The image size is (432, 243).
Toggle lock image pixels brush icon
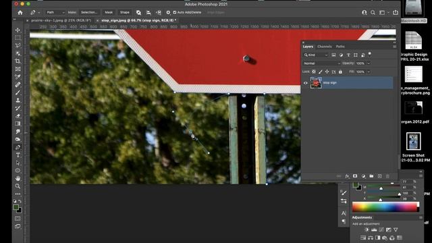(321, 72)
